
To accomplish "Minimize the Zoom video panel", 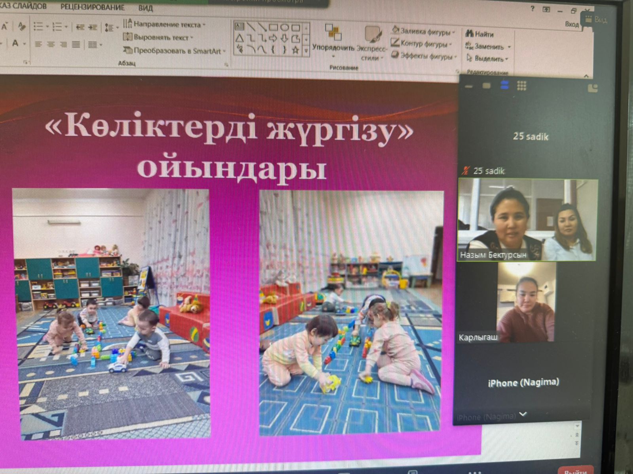I will pos(469,86).
